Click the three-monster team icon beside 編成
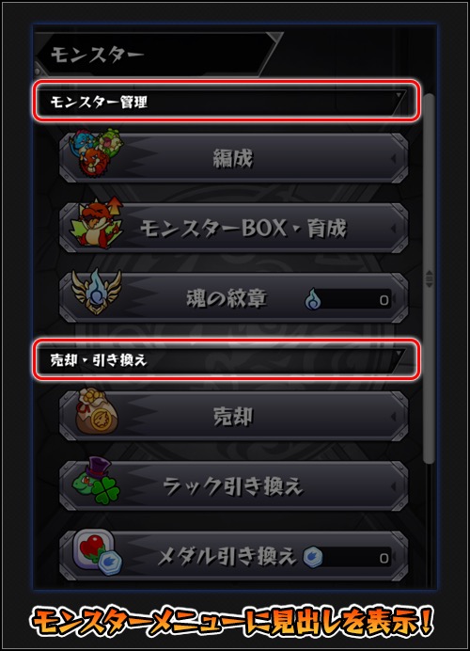This screenshot has height=651, width=470. (x=96, y=152)
